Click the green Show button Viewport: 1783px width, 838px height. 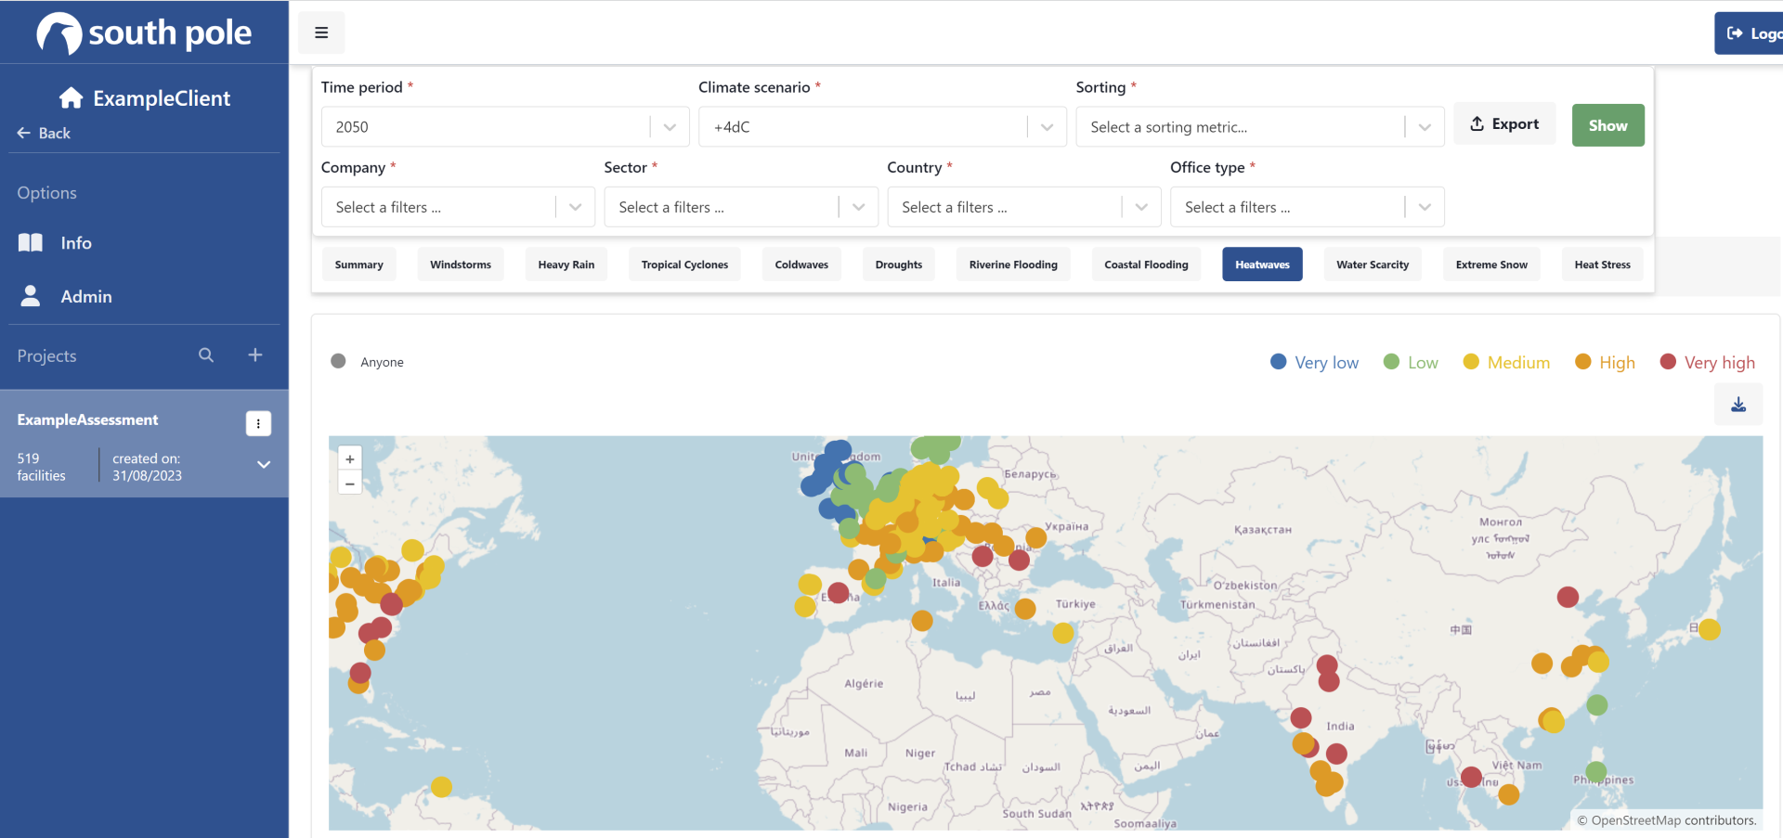click(1607, 125)
